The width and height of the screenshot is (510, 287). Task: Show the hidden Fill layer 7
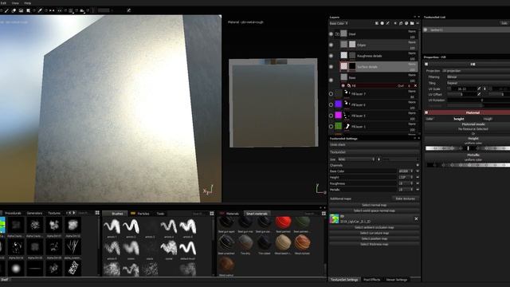tap(331, 94)
